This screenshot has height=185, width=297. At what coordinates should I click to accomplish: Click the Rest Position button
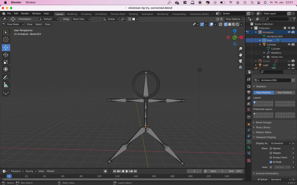[x=284, y=92]
